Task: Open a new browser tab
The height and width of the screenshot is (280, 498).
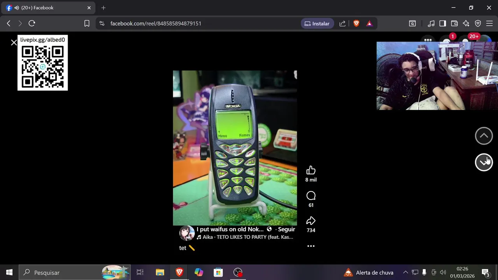Action: 103,8
